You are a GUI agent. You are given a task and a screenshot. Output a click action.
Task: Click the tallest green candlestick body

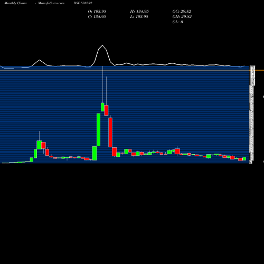99,130
